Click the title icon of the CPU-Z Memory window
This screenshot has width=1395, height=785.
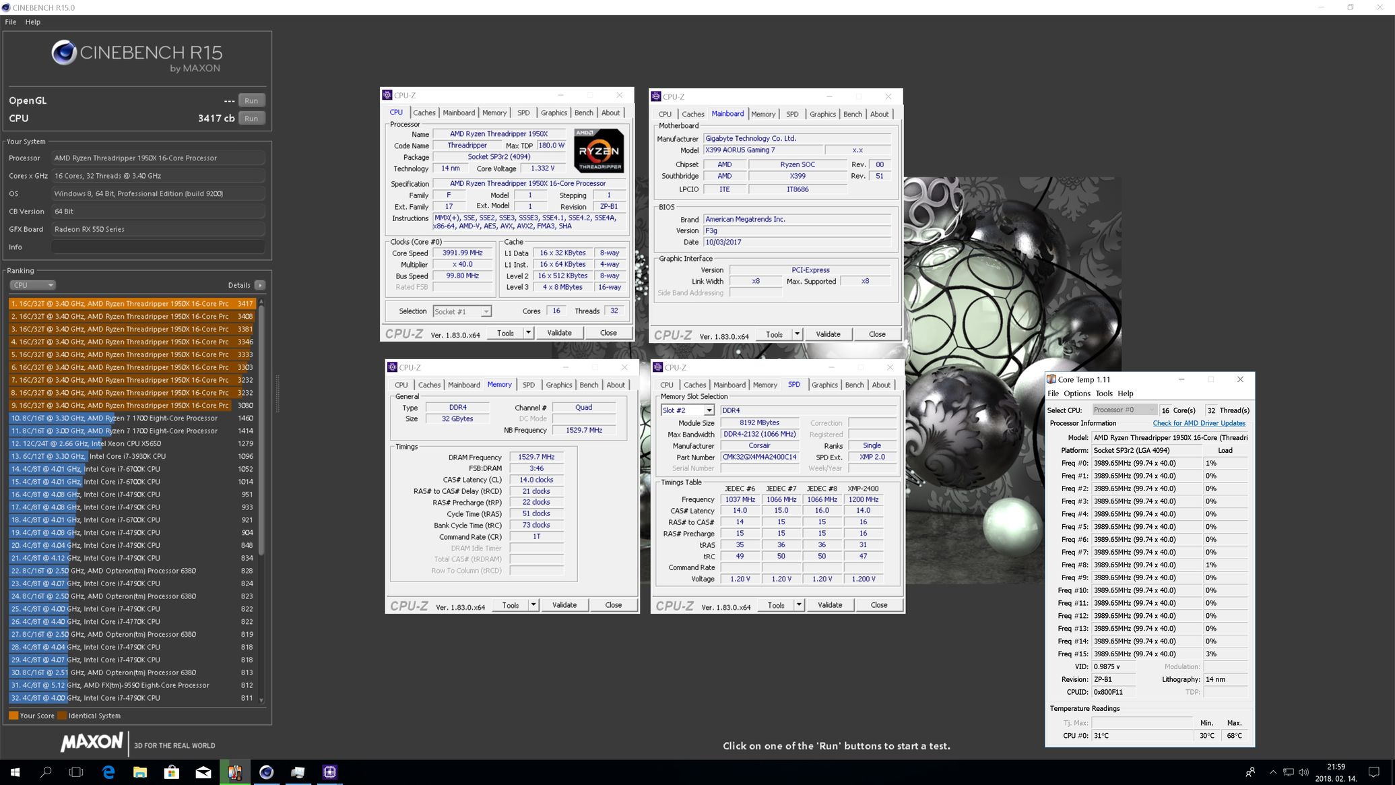pyautogui.click(x=392, y=367)
